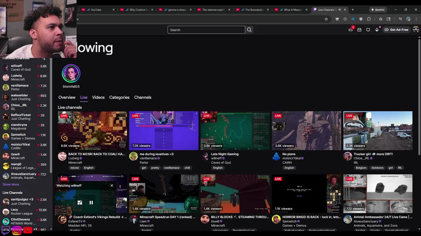This screenshot has height=236, width=421.
Task: Expand the list with Show More
Action: click(11, 185)
